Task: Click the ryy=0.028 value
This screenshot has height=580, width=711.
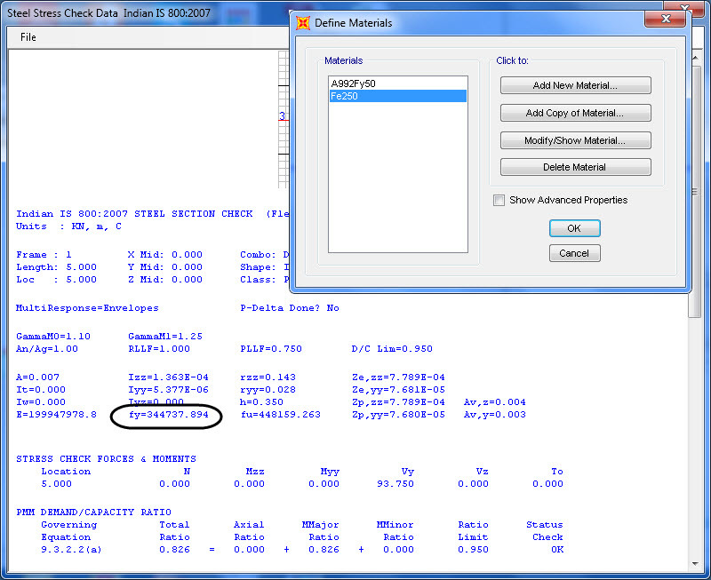Action: click(x=268, y=390)
